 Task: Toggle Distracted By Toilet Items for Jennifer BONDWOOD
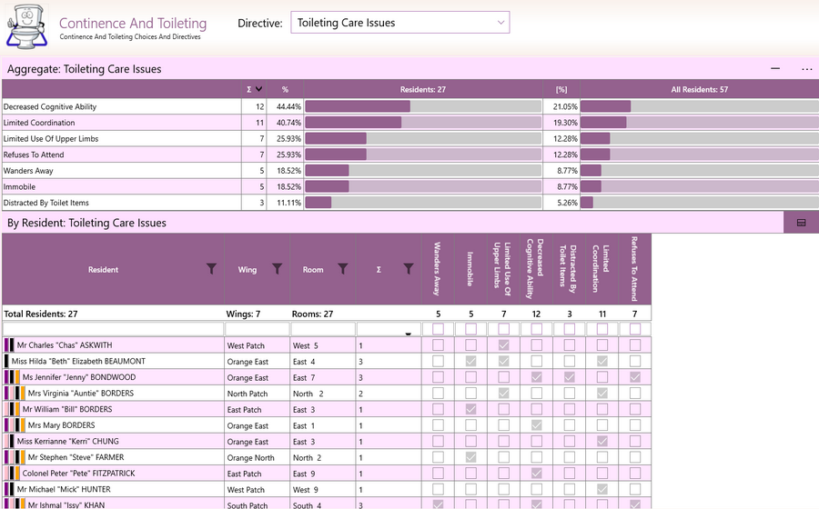click(x=570, y=377)
